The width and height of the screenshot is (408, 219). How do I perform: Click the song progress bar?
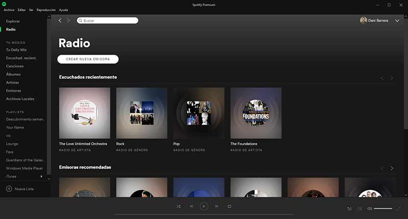(204, 214)
